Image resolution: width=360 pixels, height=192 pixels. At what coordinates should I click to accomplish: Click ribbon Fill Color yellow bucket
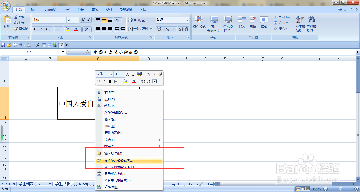(67, 29)
